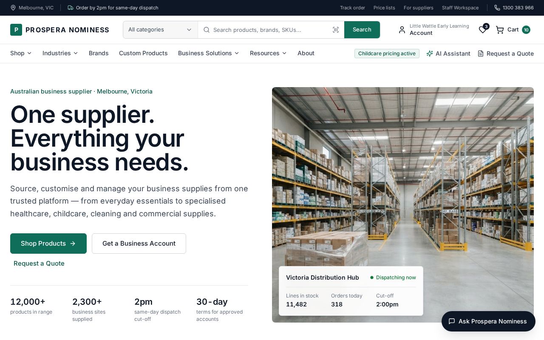Screen dimensions: 544x340
Task: Click the delivery truck dispatch icon
Action: pyautogui.click(x=71, y=8)
